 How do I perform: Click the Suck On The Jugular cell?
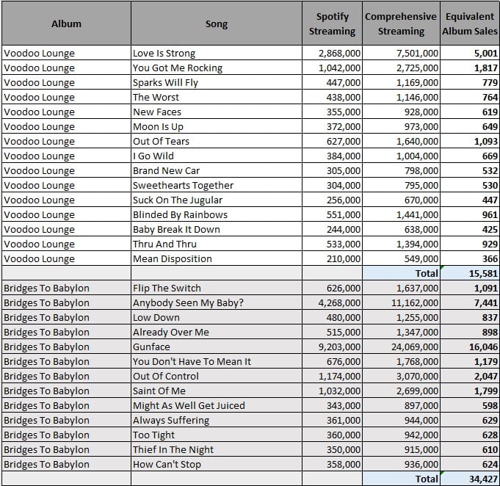pyautogui.click(x=217, y=200)
